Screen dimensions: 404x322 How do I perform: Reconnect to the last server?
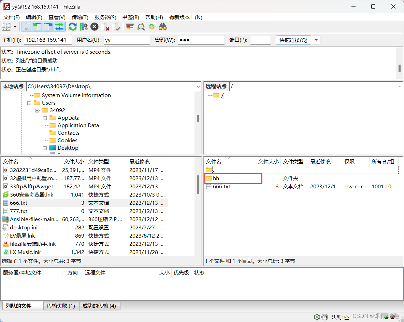tap(117, 27)
